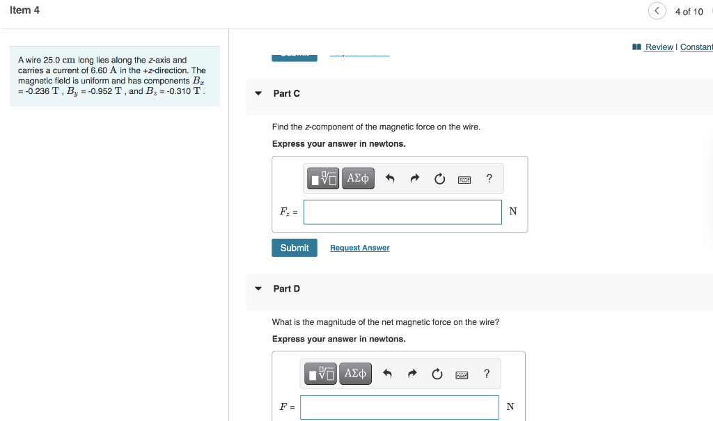Submit the Part C answer
The width and height of the screenshot is (713, 421).
coord(294,247)
